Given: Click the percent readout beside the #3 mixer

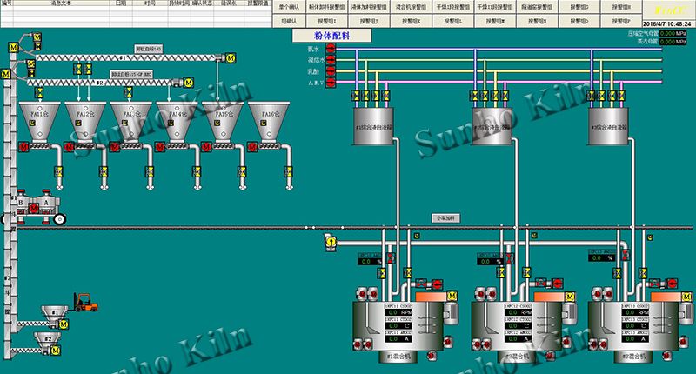Looking at the screenshot, I should pos(602,257).
